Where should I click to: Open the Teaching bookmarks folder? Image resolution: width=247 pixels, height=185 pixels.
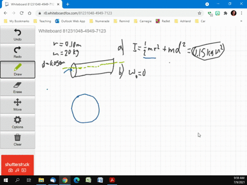42,21
